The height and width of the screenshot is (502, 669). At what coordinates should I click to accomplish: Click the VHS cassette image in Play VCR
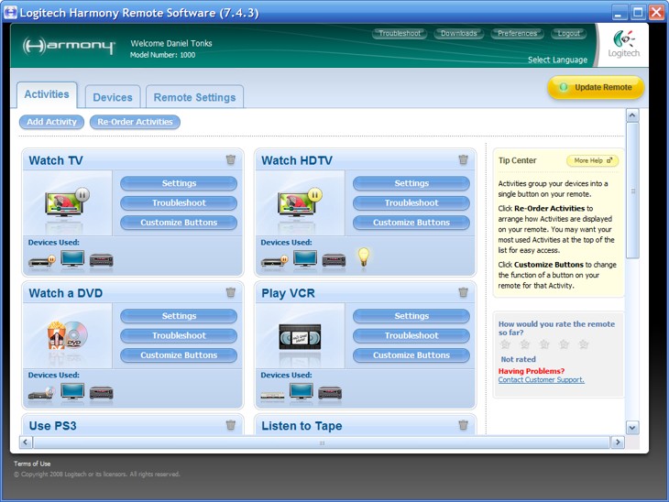click(300, 336)
